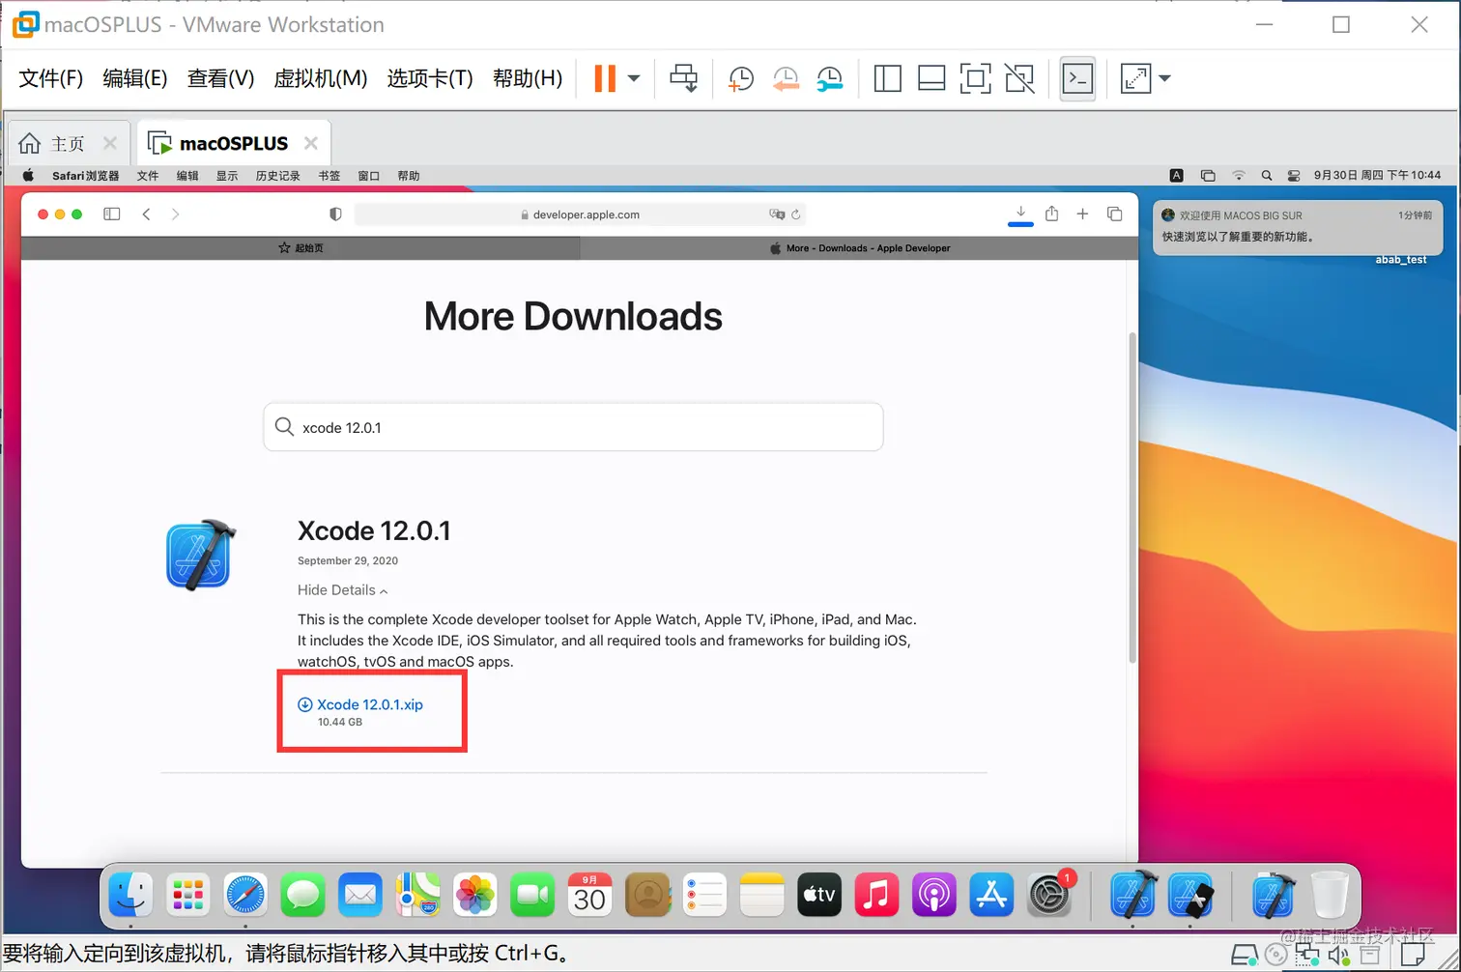Open System Preferences from the Dock

point(1050,894)
